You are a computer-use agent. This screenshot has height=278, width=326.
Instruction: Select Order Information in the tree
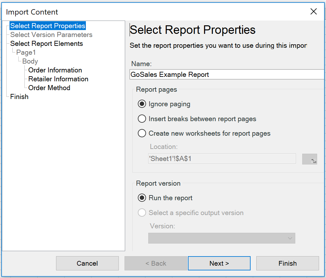click(55, 70)
